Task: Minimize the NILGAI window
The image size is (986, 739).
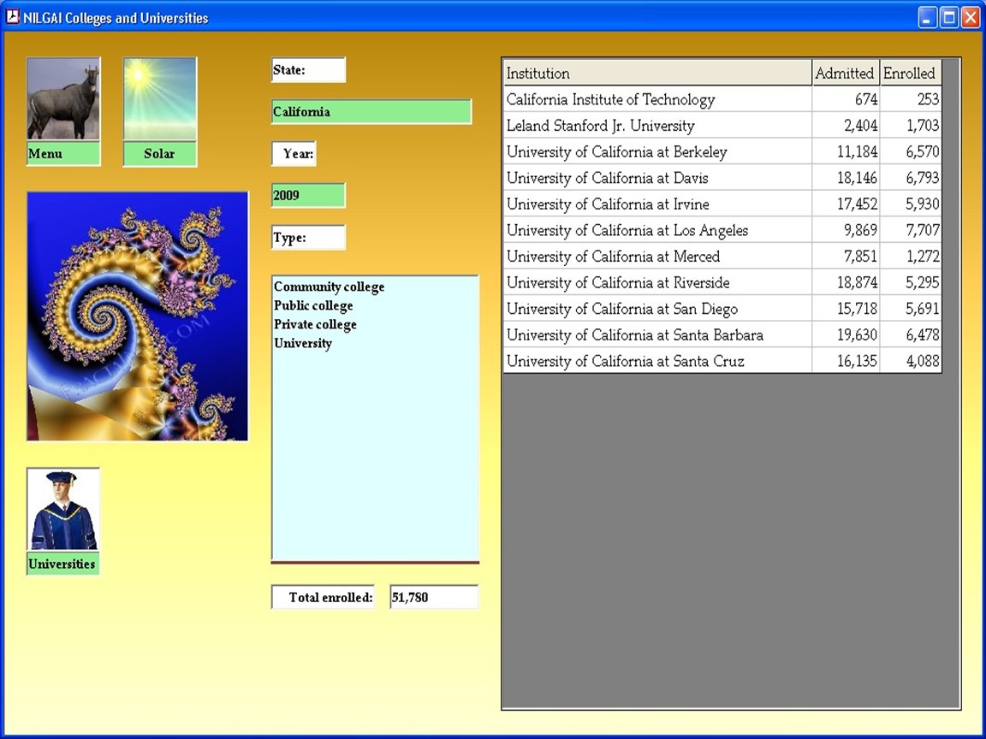Action: pos(928,17)
